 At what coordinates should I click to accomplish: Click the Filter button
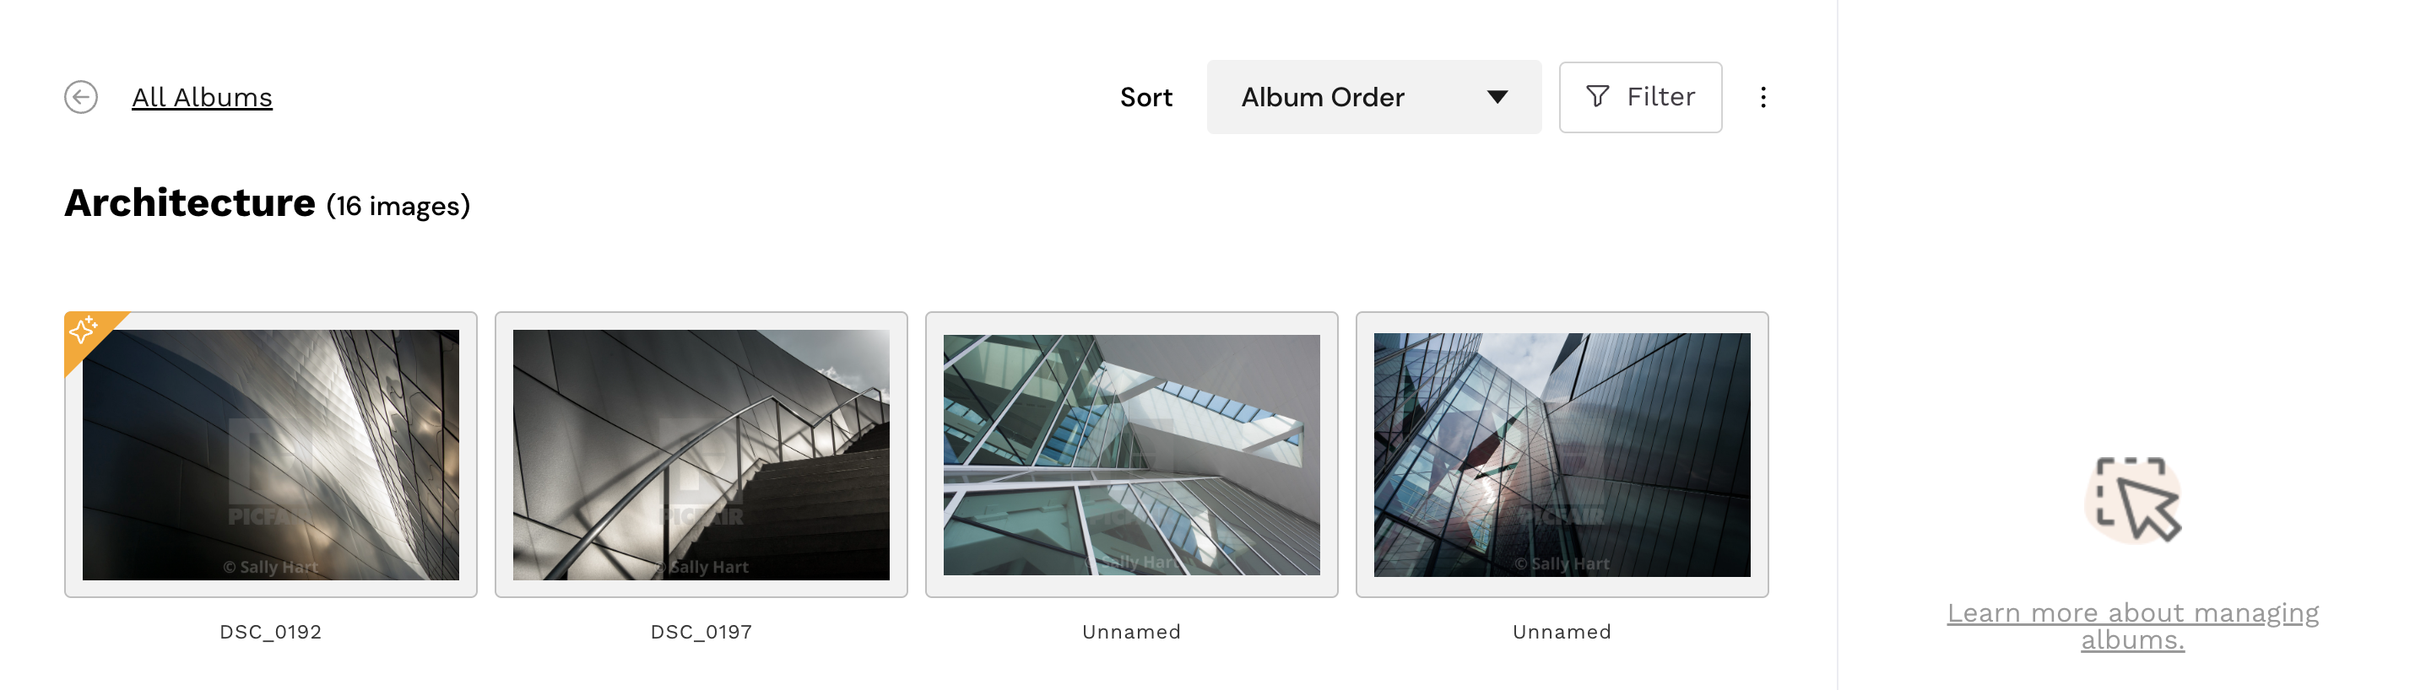[x=1639, y=97]
